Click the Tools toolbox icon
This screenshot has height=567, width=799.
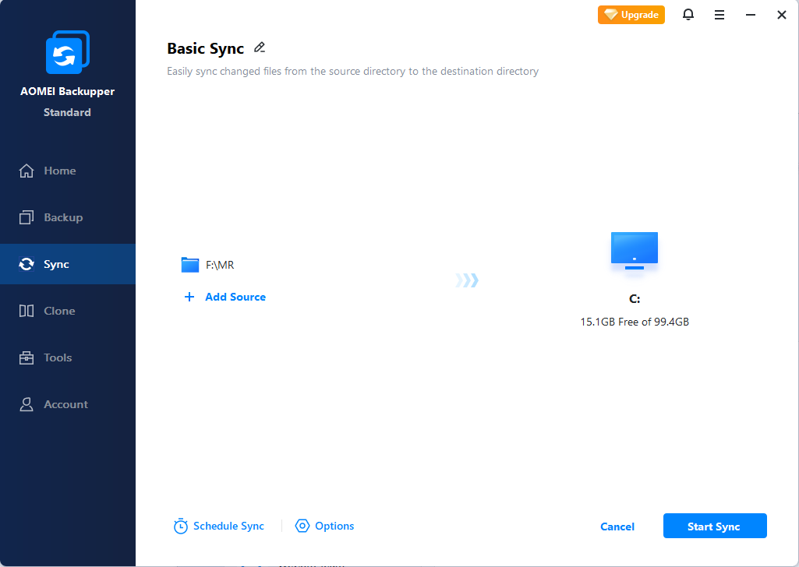(27, 357)
